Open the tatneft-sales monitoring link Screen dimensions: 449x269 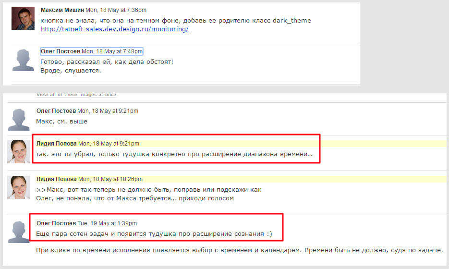pyautogui.click(x=114, y=29)
